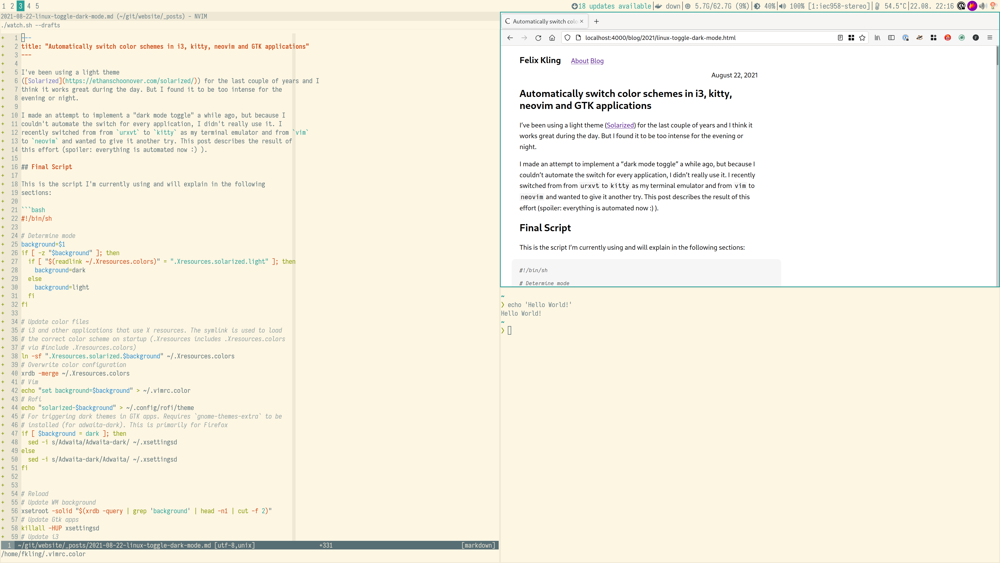
Task: Select the Automatically switch colo tab
Action: pos(545,21)
